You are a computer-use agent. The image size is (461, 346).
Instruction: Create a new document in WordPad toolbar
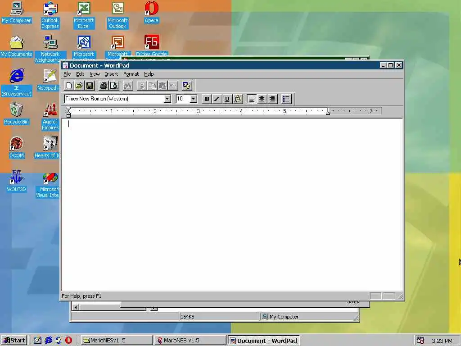[69, 86]
